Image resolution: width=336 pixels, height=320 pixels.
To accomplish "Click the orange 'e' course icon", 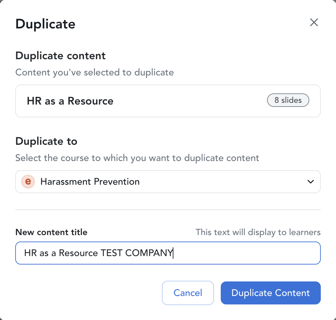I will pos(28,182).
